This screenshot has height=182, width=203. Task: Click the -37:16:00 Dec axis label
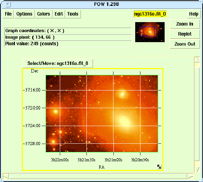(31, 90)
